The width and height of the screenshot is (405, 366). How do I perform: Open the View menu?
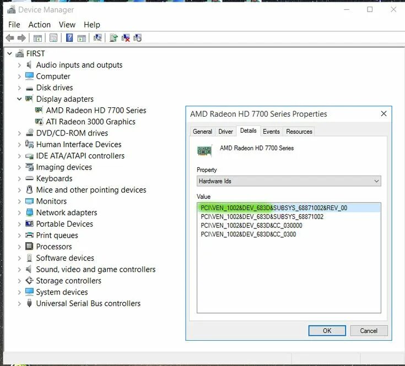(67, 25)
